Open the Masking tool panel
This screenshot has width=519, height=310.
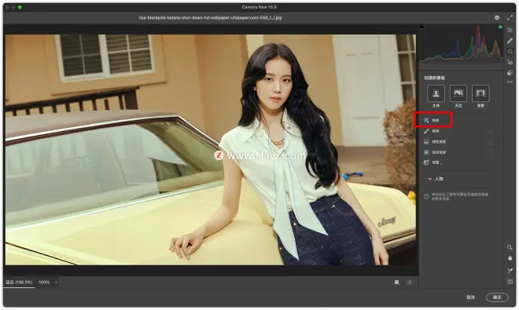coord(510,52)
